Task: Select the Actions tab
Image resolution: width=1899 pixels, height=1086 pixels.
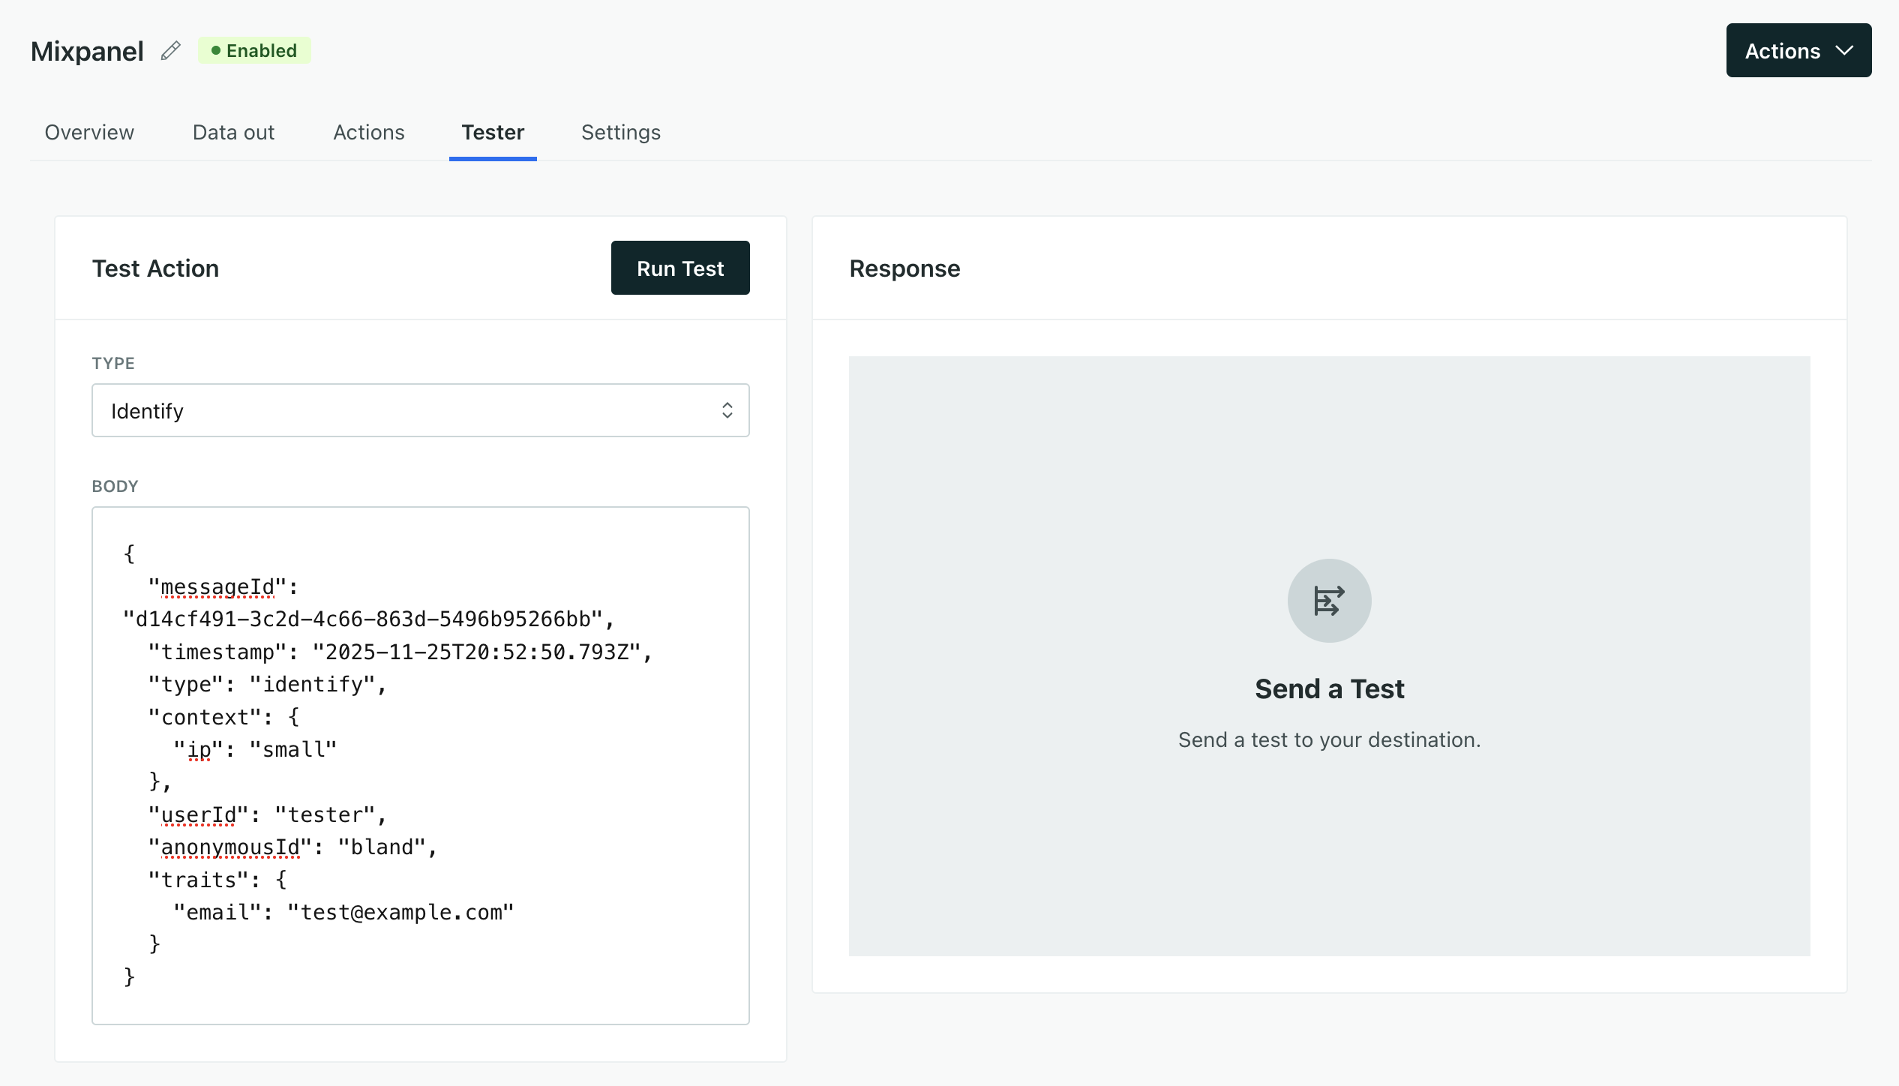Action: click(368, 132)
